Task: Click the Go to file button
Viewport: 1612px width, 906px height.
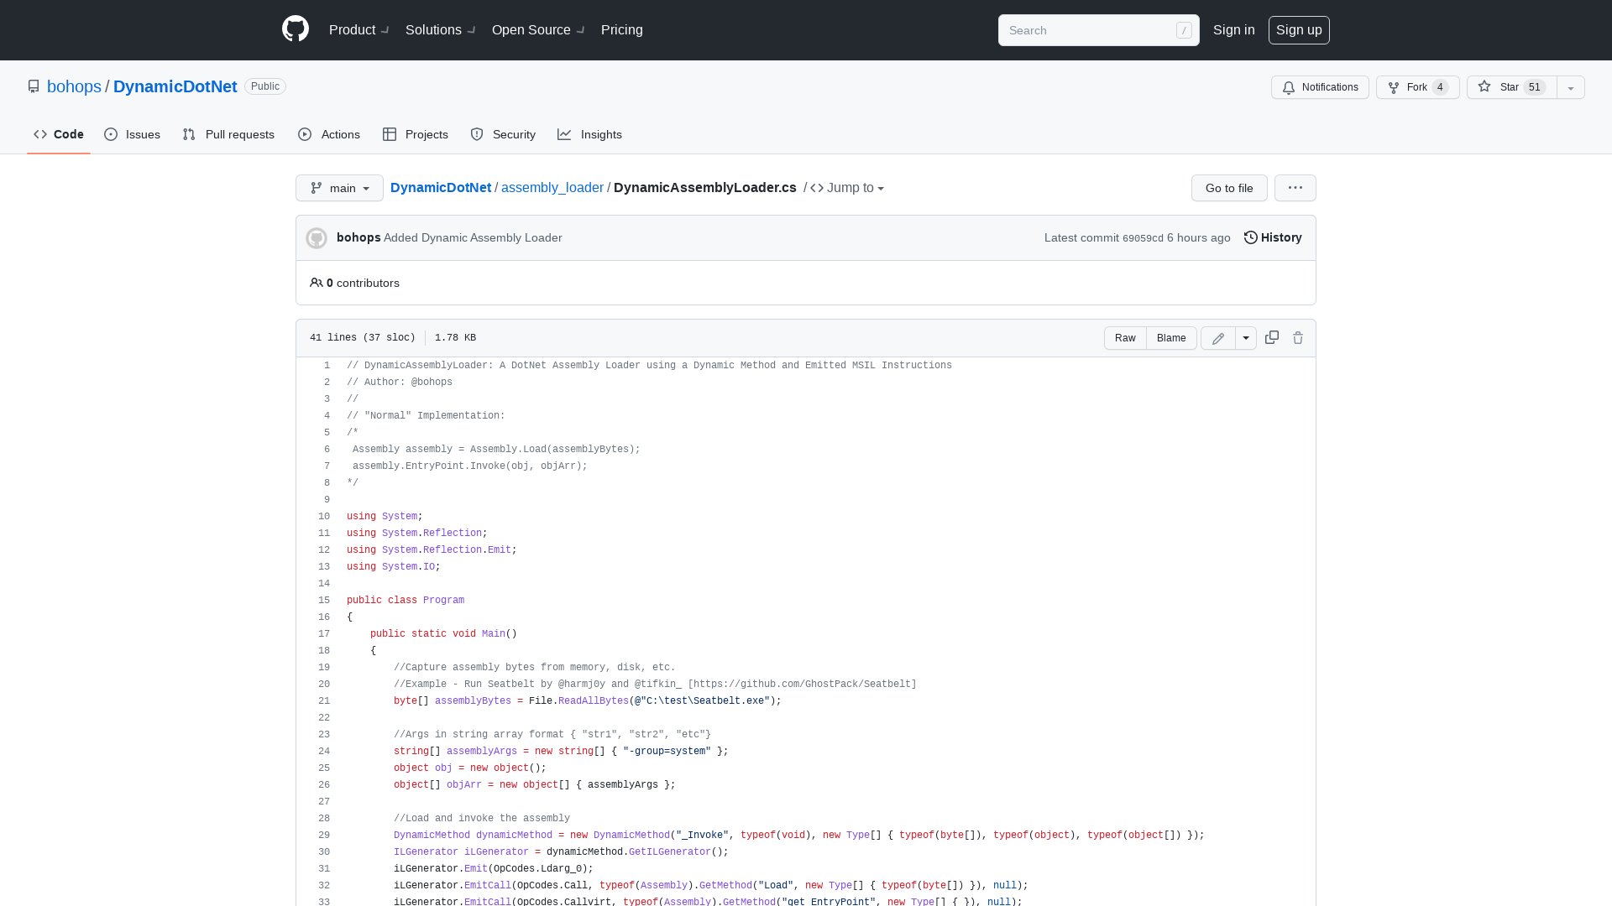Action: pyautogui.click(x=1229, y=187)
